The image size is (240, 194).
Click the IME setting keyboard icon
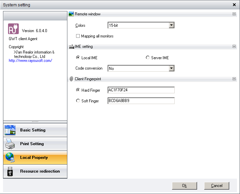coord(71,47)
